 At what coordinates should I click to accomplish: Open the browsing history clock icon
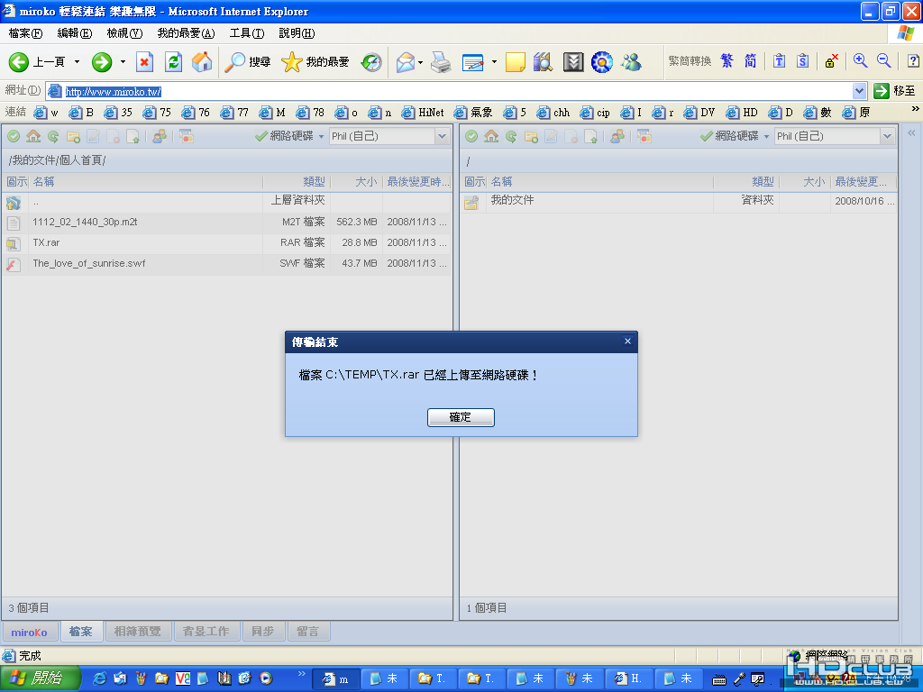[371, 61]
